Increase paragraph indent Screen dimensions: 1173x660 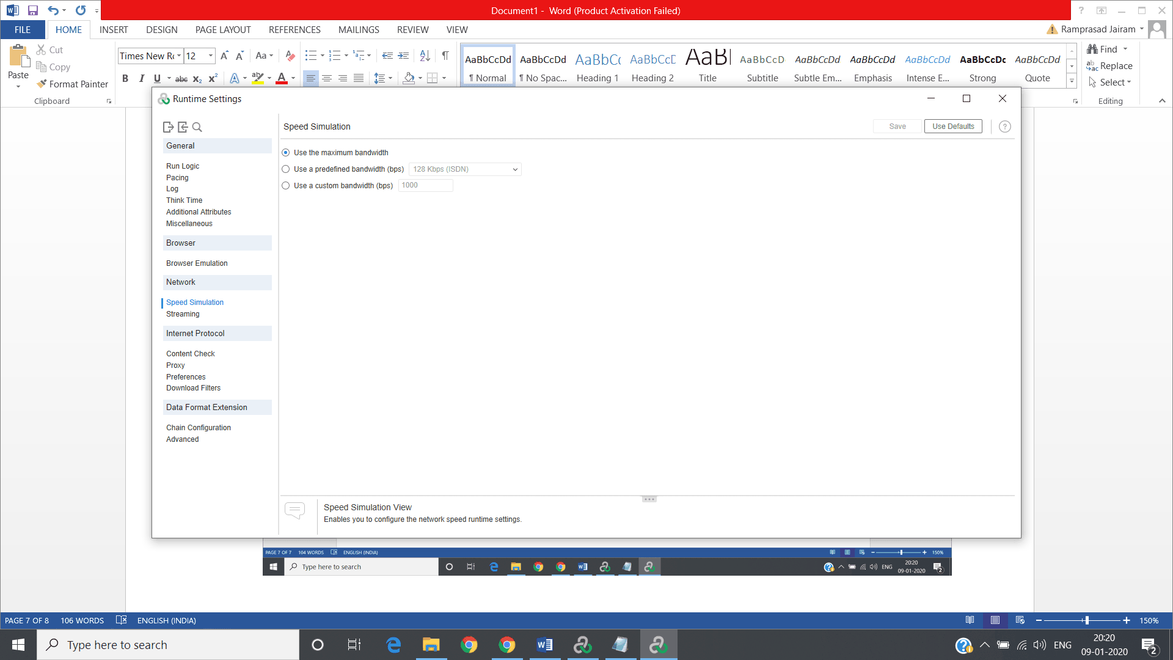pos(403,56)
